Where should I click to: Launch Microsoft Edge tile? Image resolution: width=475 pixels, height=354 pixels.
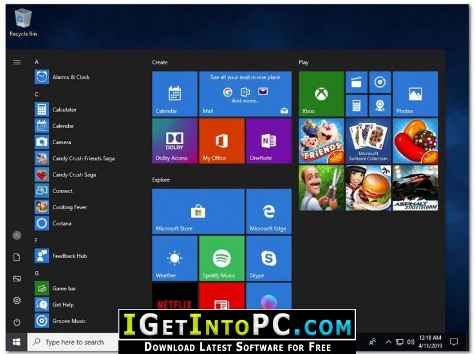click(269, 211)
